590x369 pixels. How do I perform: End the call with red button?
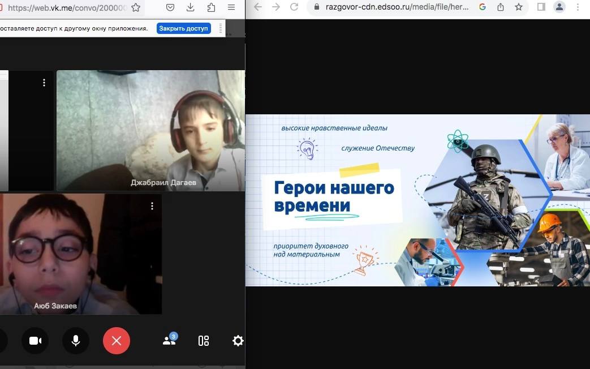tap(117, 341)
